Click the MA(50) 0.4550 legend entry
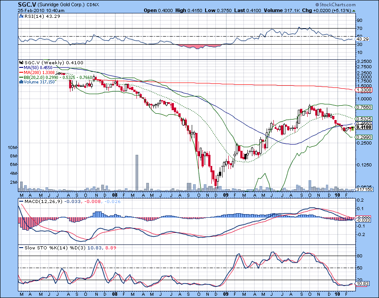 [x=38, y=68]
